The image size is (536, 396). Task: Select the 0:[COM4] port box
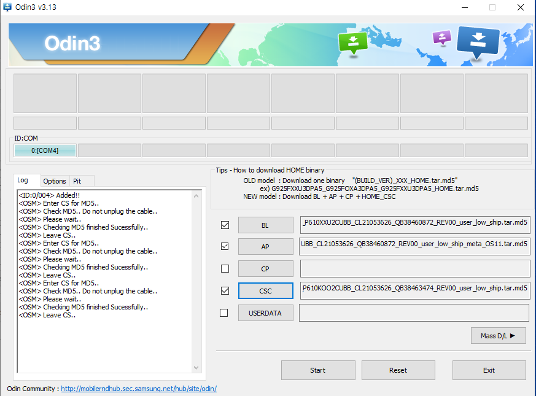(x=45, y=150)
